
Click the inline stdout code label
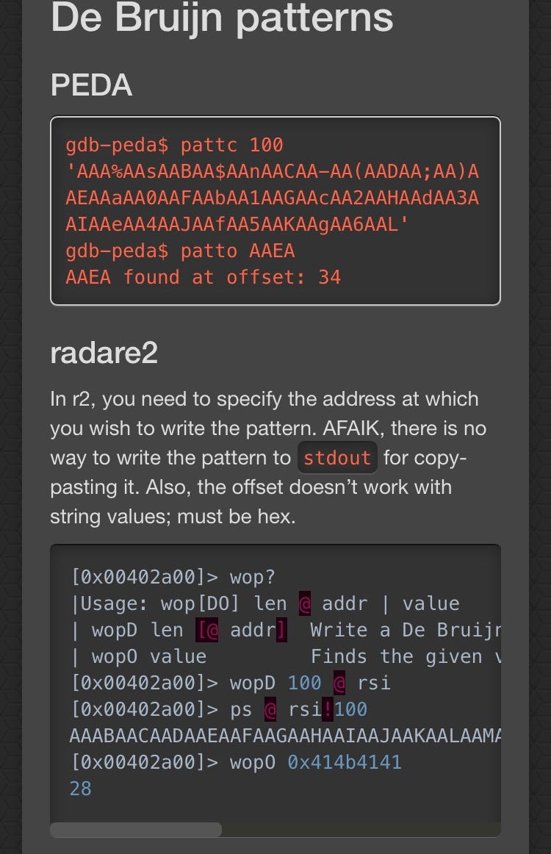coord(337,458)
